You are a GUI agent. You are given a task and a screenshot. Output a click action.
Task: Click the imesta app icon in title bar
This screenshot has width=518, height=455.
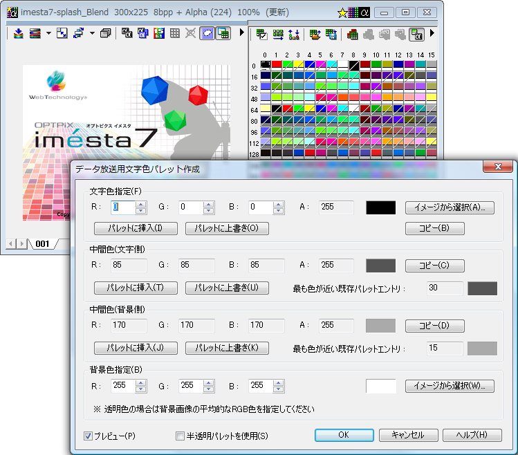(12, 12)
